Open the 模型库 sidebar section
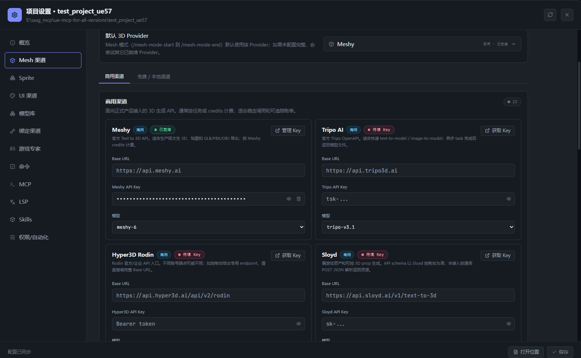Screen dimensions: 581x358 [43, 113]
